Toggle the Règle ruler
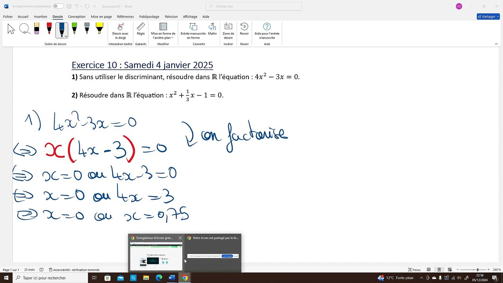The width and height of the screenshot is (503, 283). pos(141,29)
